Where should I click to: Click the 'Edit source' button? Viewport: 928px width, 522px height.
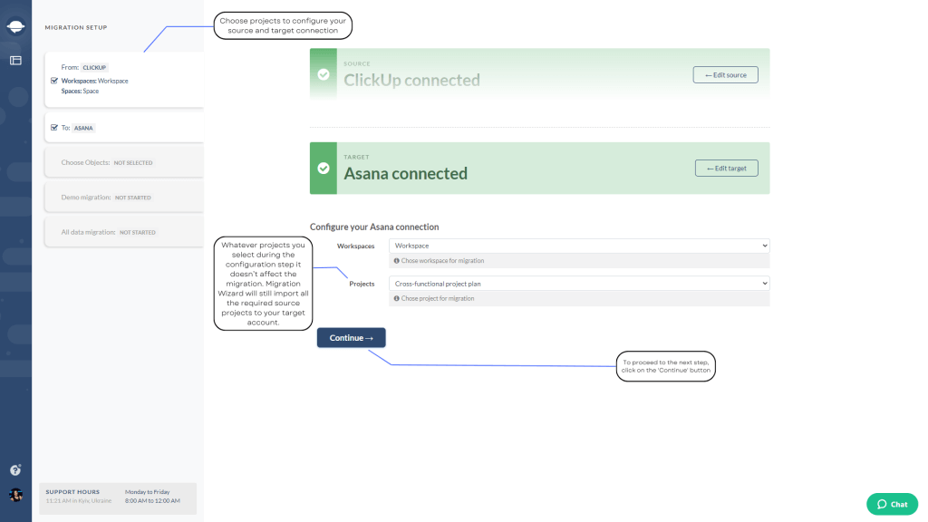pos(725,74)
